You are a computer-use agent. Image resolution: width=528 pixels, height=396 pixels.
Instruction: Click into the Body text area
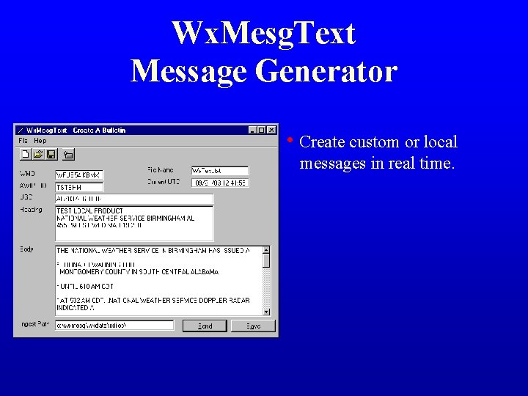coord(158,280)
